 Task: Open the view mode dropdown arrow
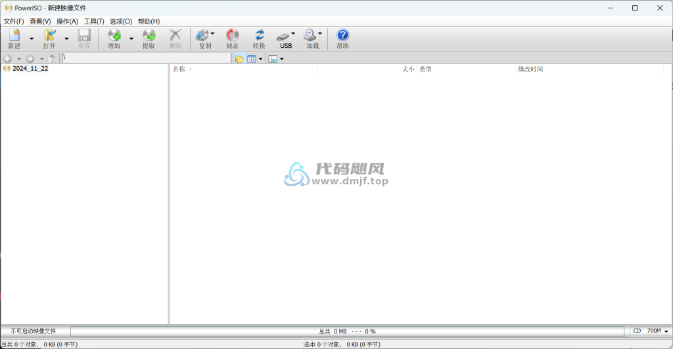click(x=260, y=58)
